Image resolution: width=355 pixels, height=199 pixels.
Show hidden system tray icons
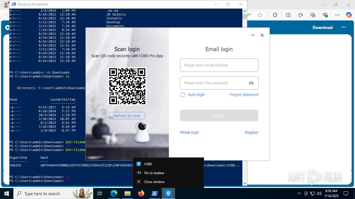tap(299, 193)
